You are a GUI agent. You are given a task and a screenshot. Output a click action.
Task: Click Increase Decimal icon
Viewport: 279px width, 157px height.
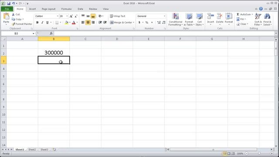pyautogui.click(x=159, y=22)
